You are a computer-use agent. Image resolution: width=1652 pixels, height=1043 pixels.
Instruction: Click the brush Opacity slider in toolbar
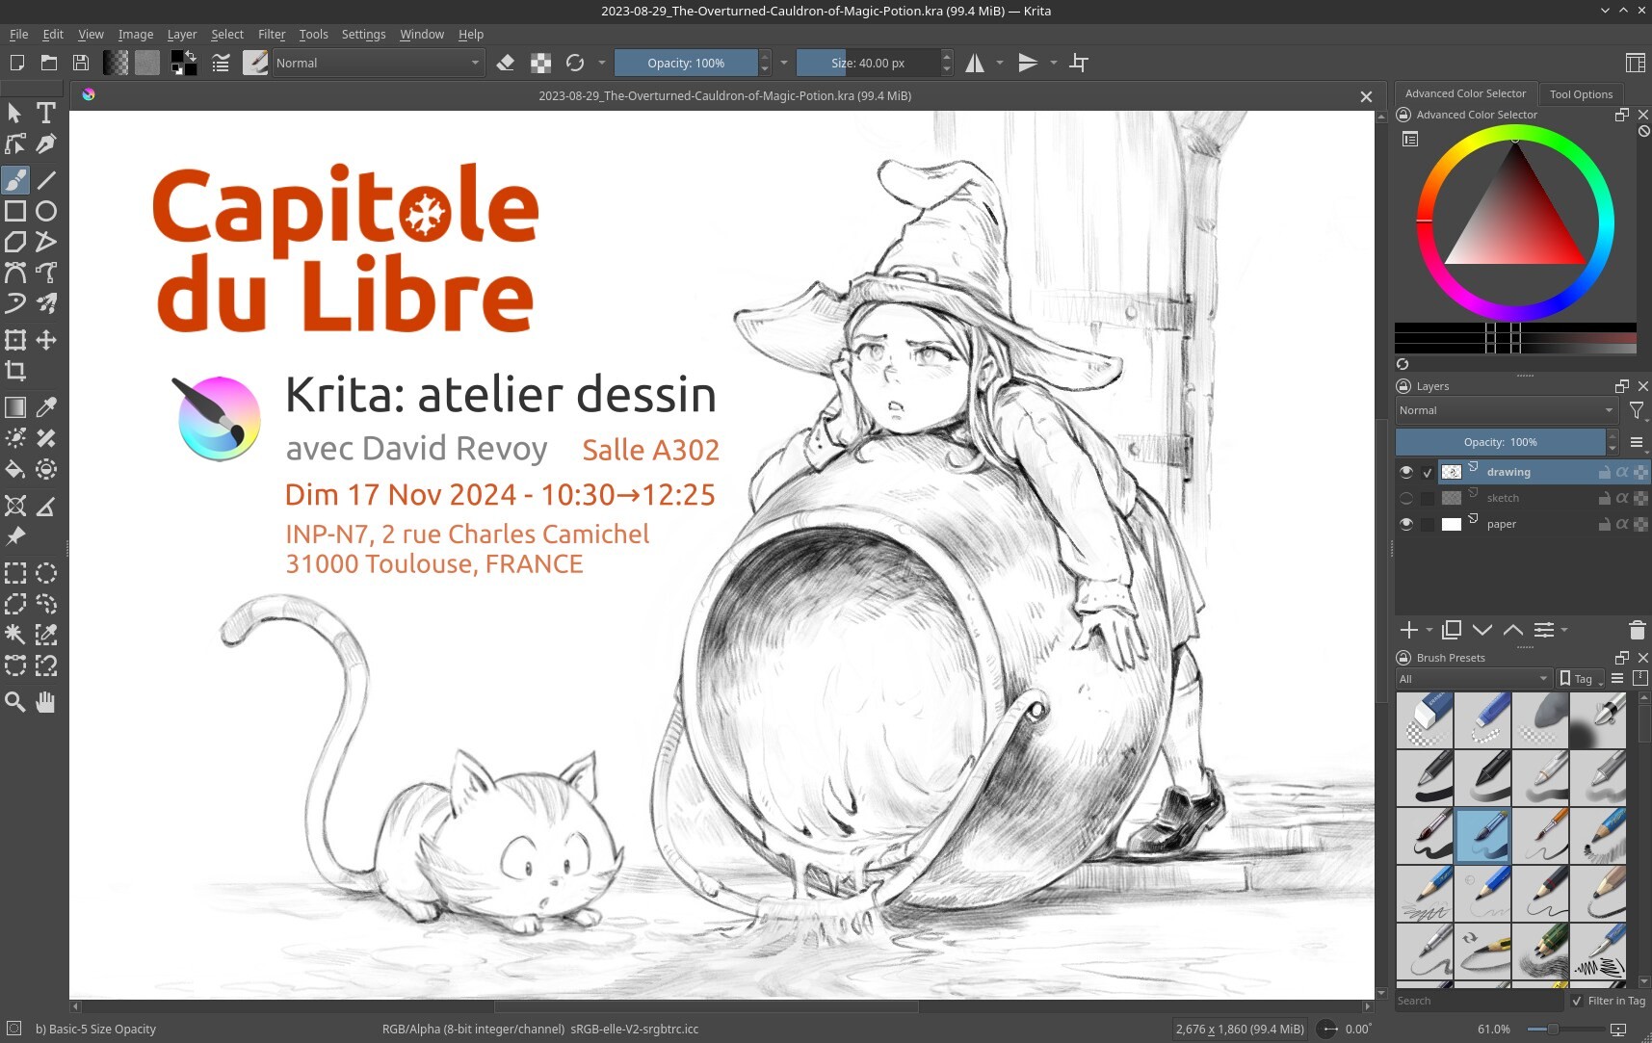pos(686,63)
